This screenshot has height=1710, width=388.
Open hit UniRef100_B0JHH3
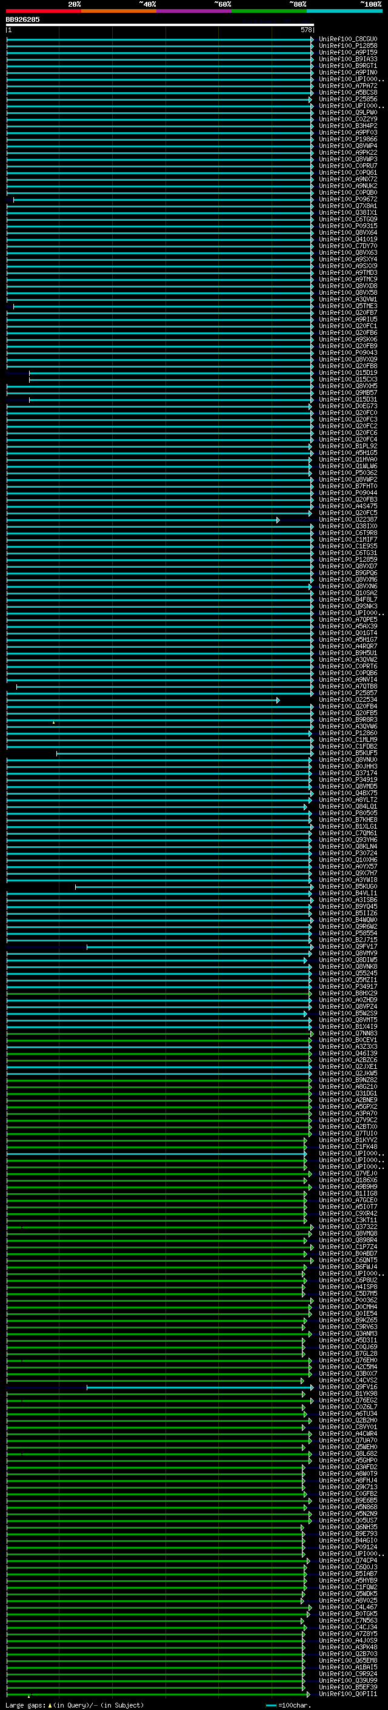347,767
